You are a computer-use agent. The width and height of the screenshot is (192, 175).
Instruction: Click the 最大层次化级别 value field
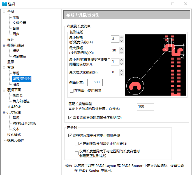click(115, 72)
